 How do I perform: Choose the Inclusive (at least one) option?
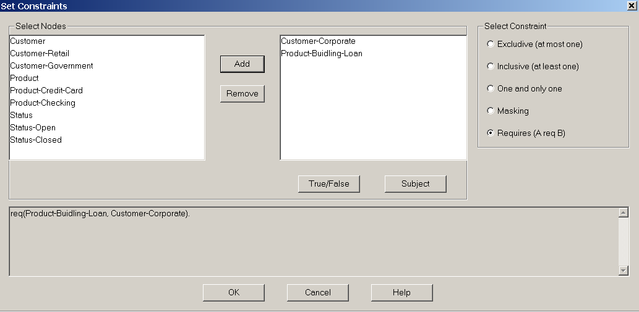pos(491,66)
